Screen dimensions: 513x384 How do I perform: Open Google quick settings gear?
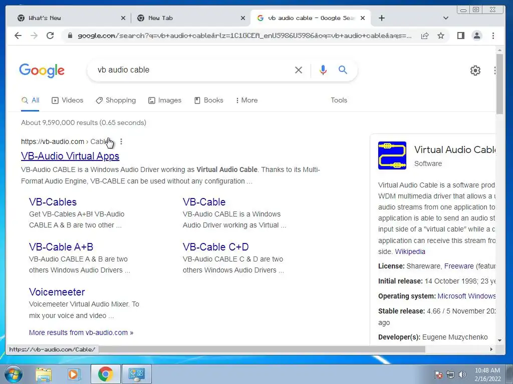pyautogui.click(x=475, y=70)
